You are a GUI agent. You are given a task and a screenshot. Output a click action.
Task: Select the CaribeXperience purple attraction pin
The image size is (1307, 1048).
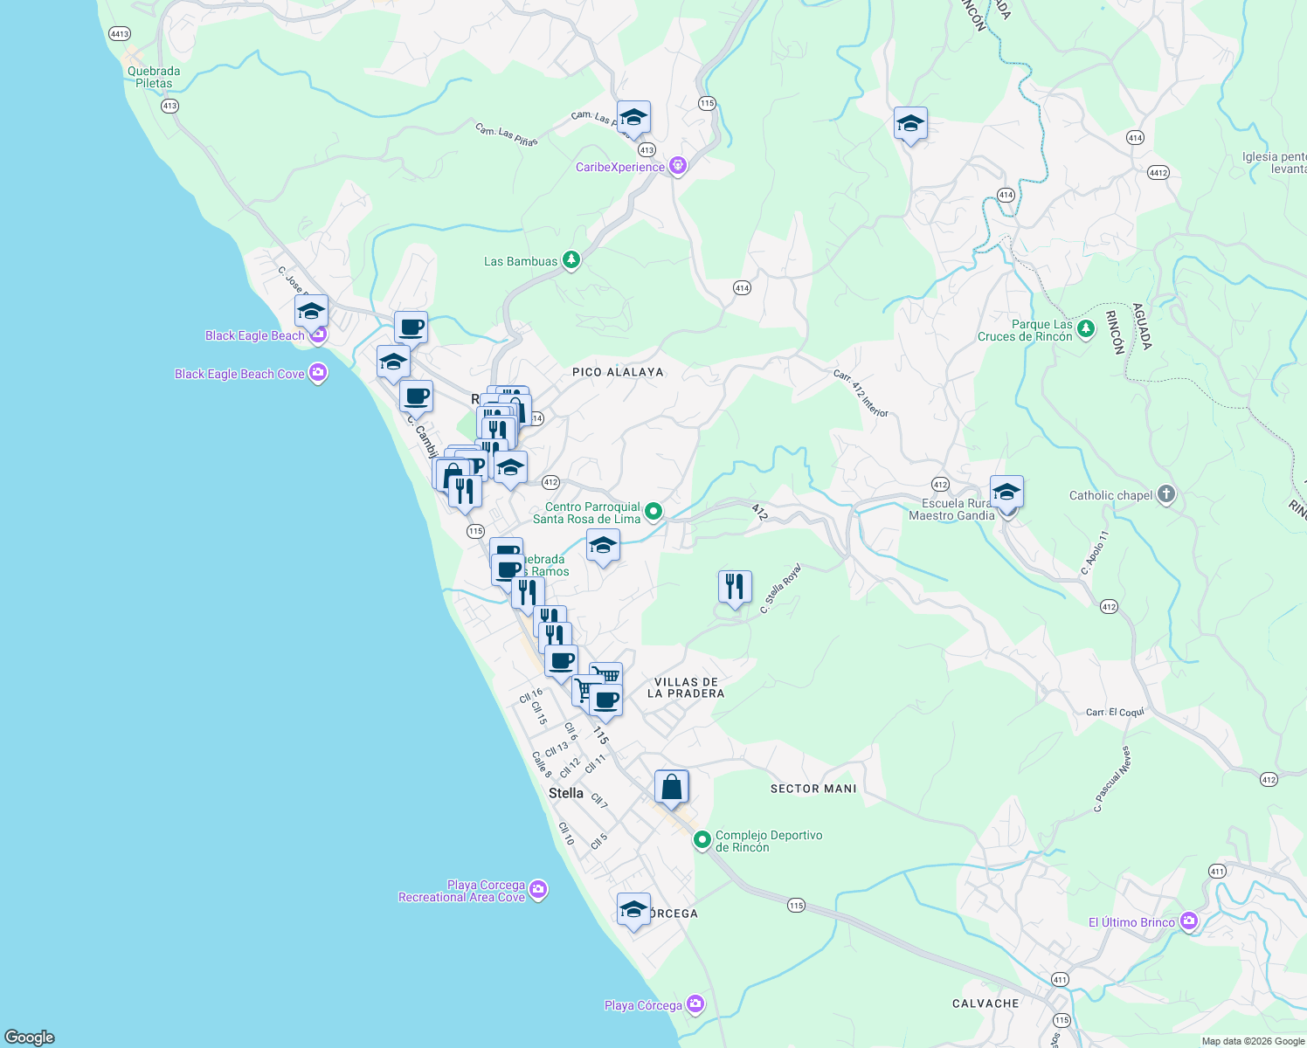pos(677,165)
